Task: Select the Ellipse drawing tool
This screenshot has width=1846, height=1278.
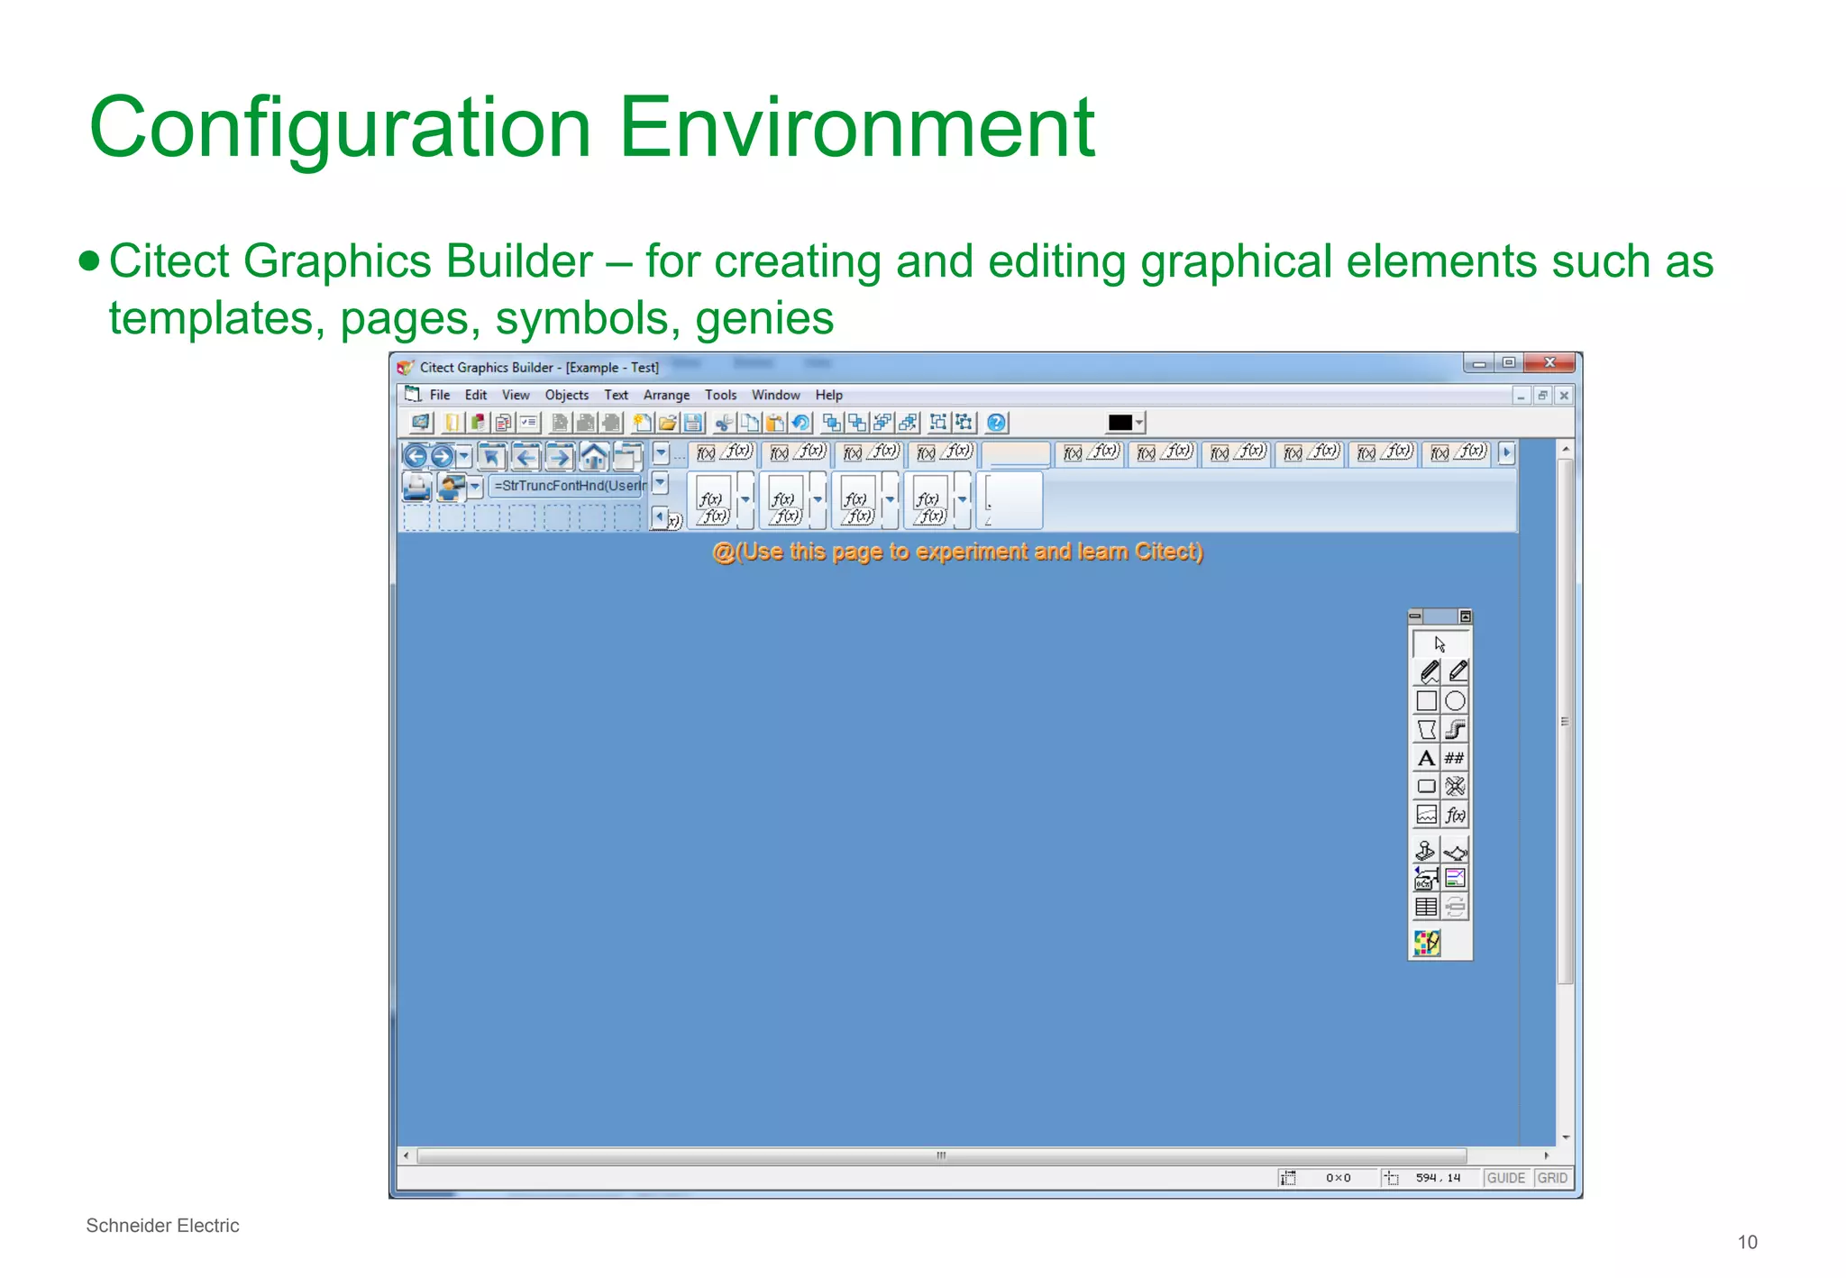Action: pos(1455,701)
